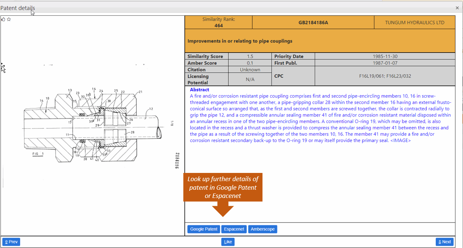This screenshot has height=248, width=463.
Task: Open patent in Espacenet
Action: click(x=234, y=229)
